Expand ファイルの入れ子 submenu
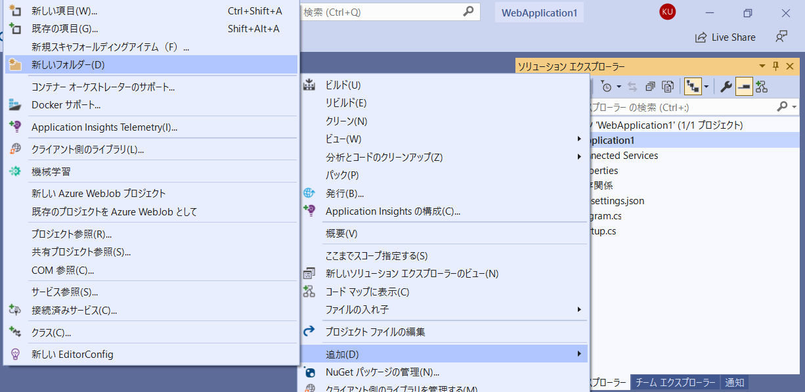Viewport: 805px width, 392px height. pos(445,309)
